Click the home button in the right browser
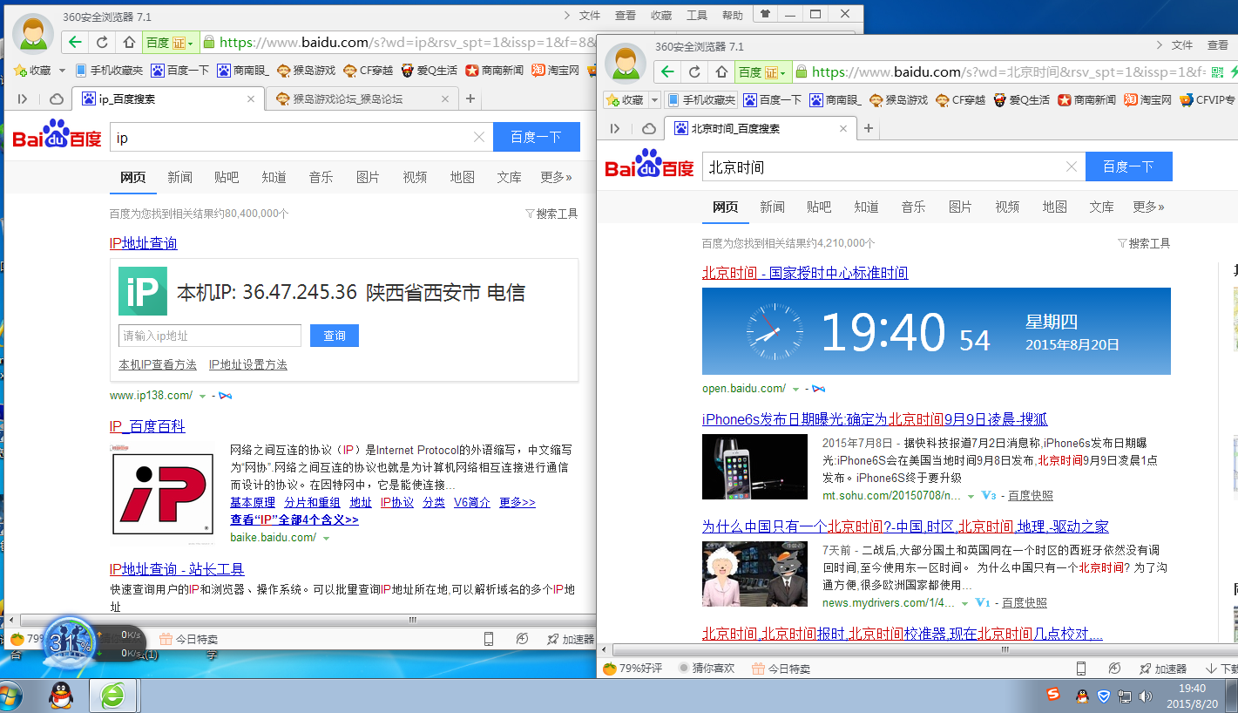Screen dimensions: 1238x713 (721, 72)
